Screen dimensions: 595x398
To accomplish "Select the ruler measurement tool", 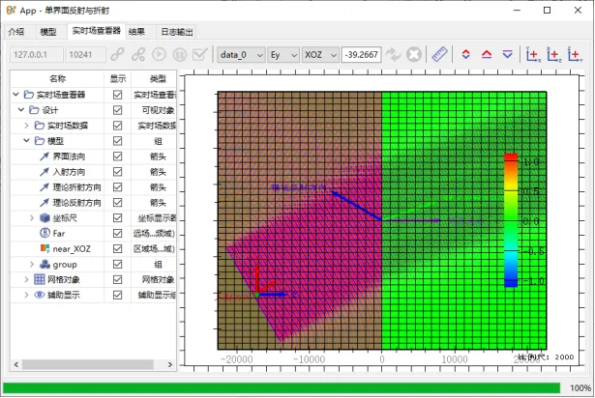I will click(440, 55).
